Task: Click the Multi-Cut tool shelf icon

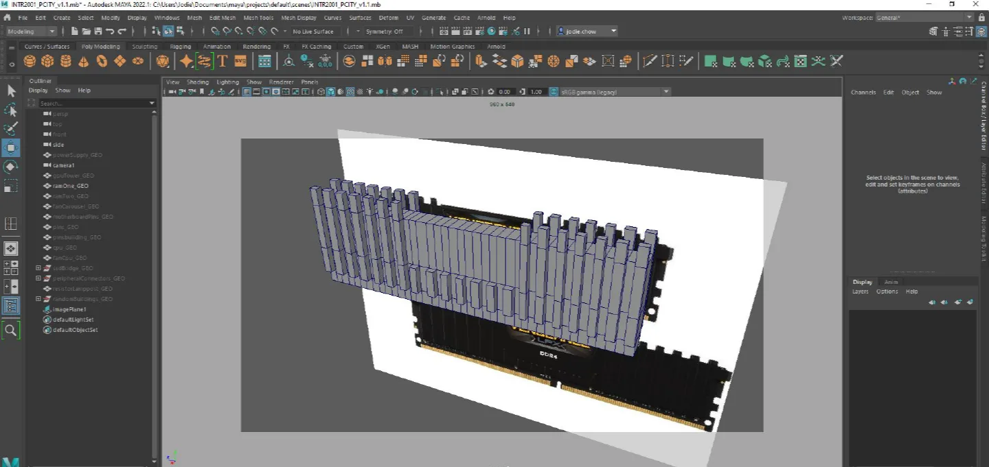Action: pyautogui.click(x=650, y=61)
